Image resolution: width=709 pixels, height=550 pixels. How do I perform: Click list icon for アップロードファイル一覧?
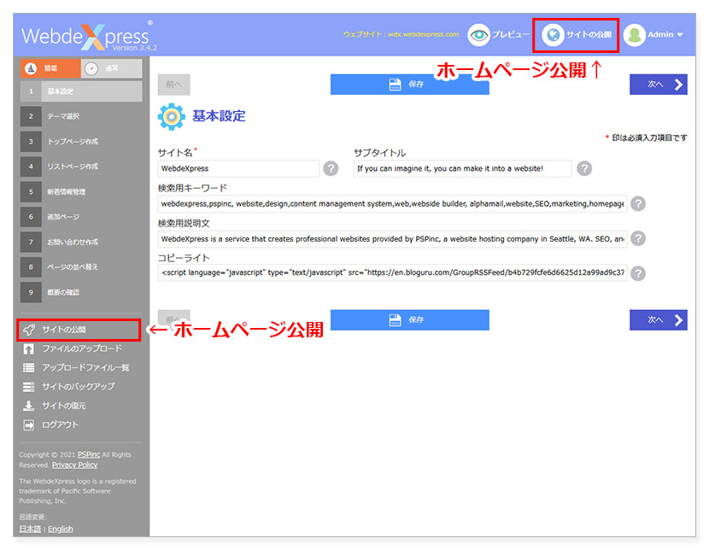pos(29,367)
